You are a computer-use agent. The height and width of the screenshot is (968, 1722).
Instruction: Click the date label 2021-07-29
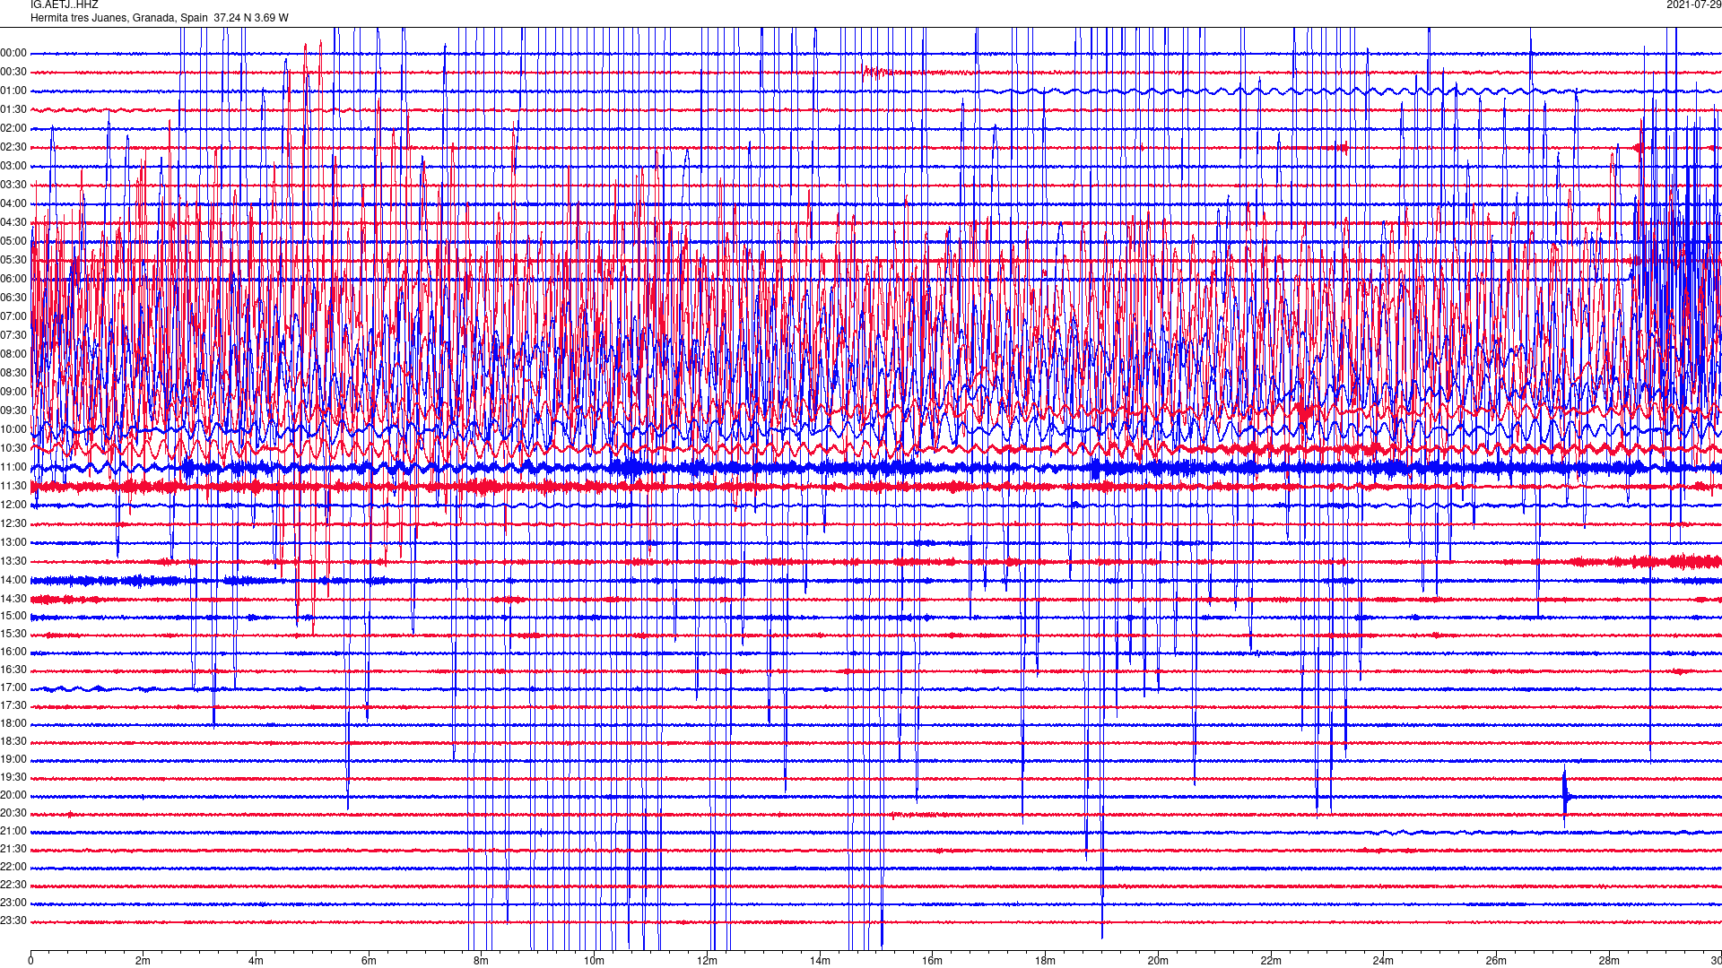(x=1693, y=4)
